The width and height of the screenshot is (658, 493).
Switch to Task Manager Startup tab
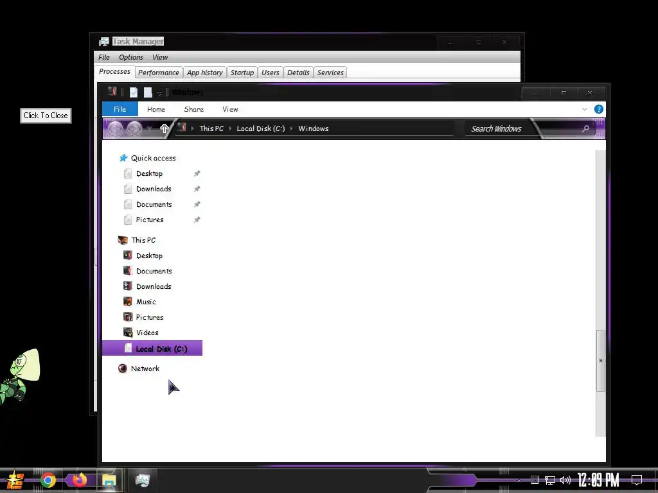pos(242,73)
